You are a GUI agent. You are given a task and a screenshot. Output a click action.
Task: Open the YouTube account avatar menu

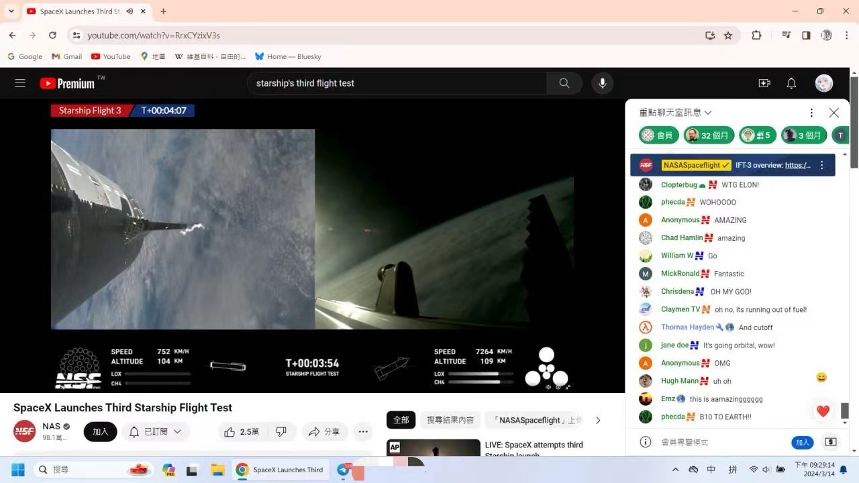824,83
